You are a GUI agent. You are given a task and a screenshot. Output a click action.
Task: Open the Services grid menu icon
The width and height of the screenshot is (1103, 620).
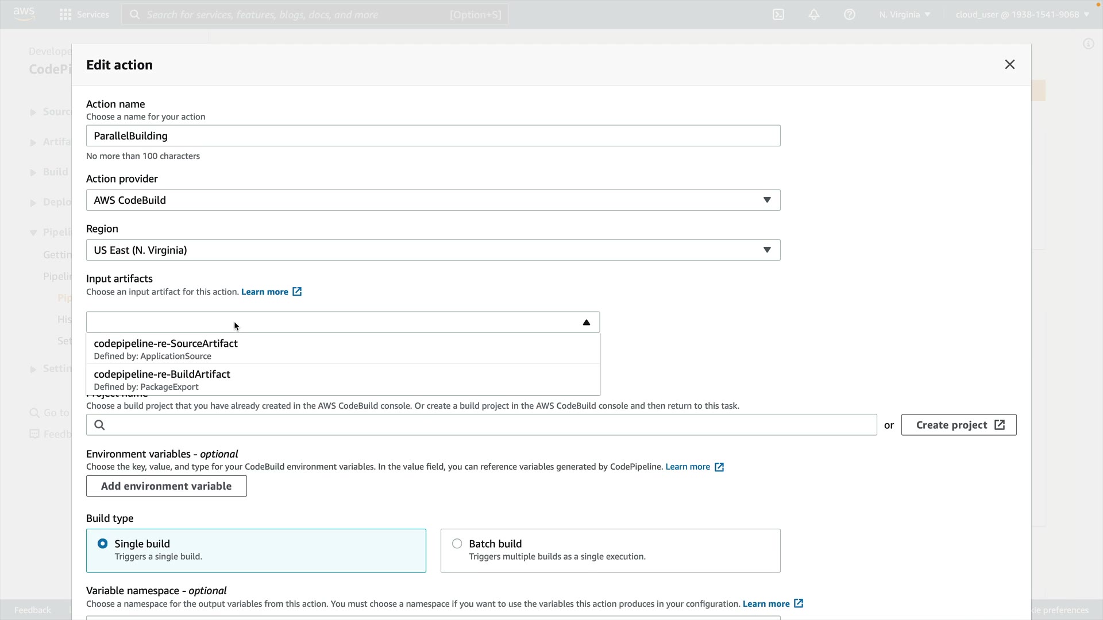(x=65, y=14)
